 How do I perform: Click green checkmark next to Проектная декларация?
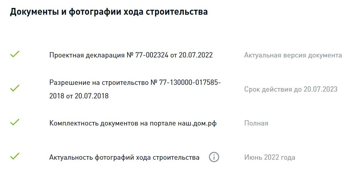pyautogui.click(x=15, y=54)
